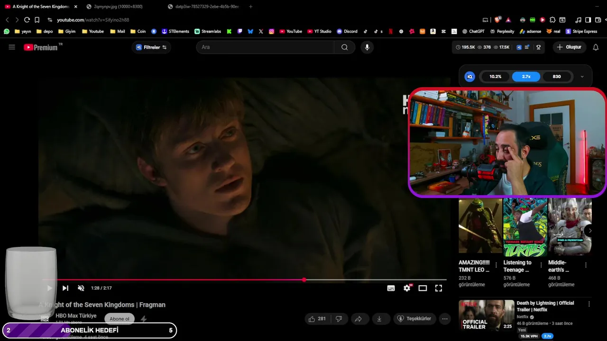Open the Amazon bookmark icon
The image size is (607, 341).
(x=433, y=31)
